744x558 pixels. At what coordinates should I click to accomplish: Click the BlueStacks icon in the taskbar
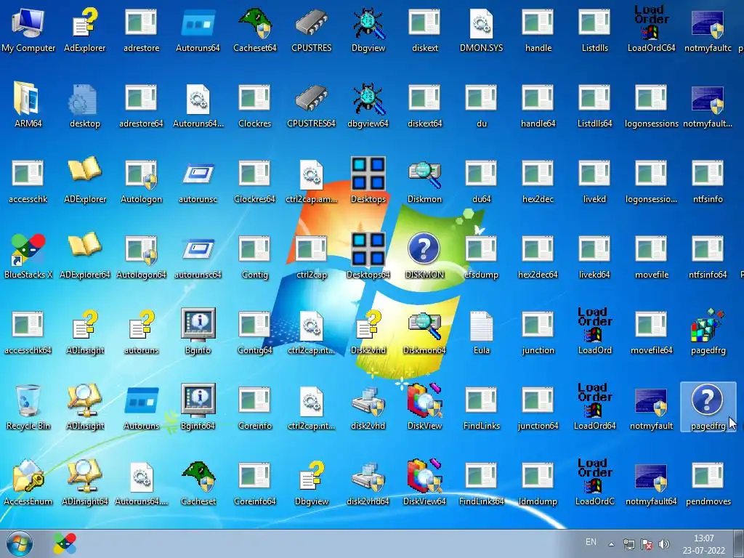[x=65, y=543]
